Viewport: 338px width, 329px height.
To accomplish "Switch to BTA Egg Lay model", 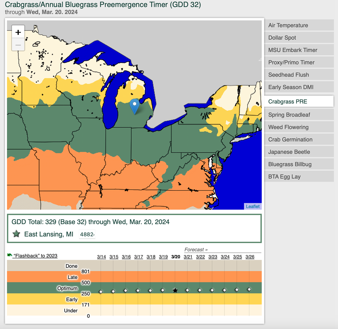I will pos(299,177).
